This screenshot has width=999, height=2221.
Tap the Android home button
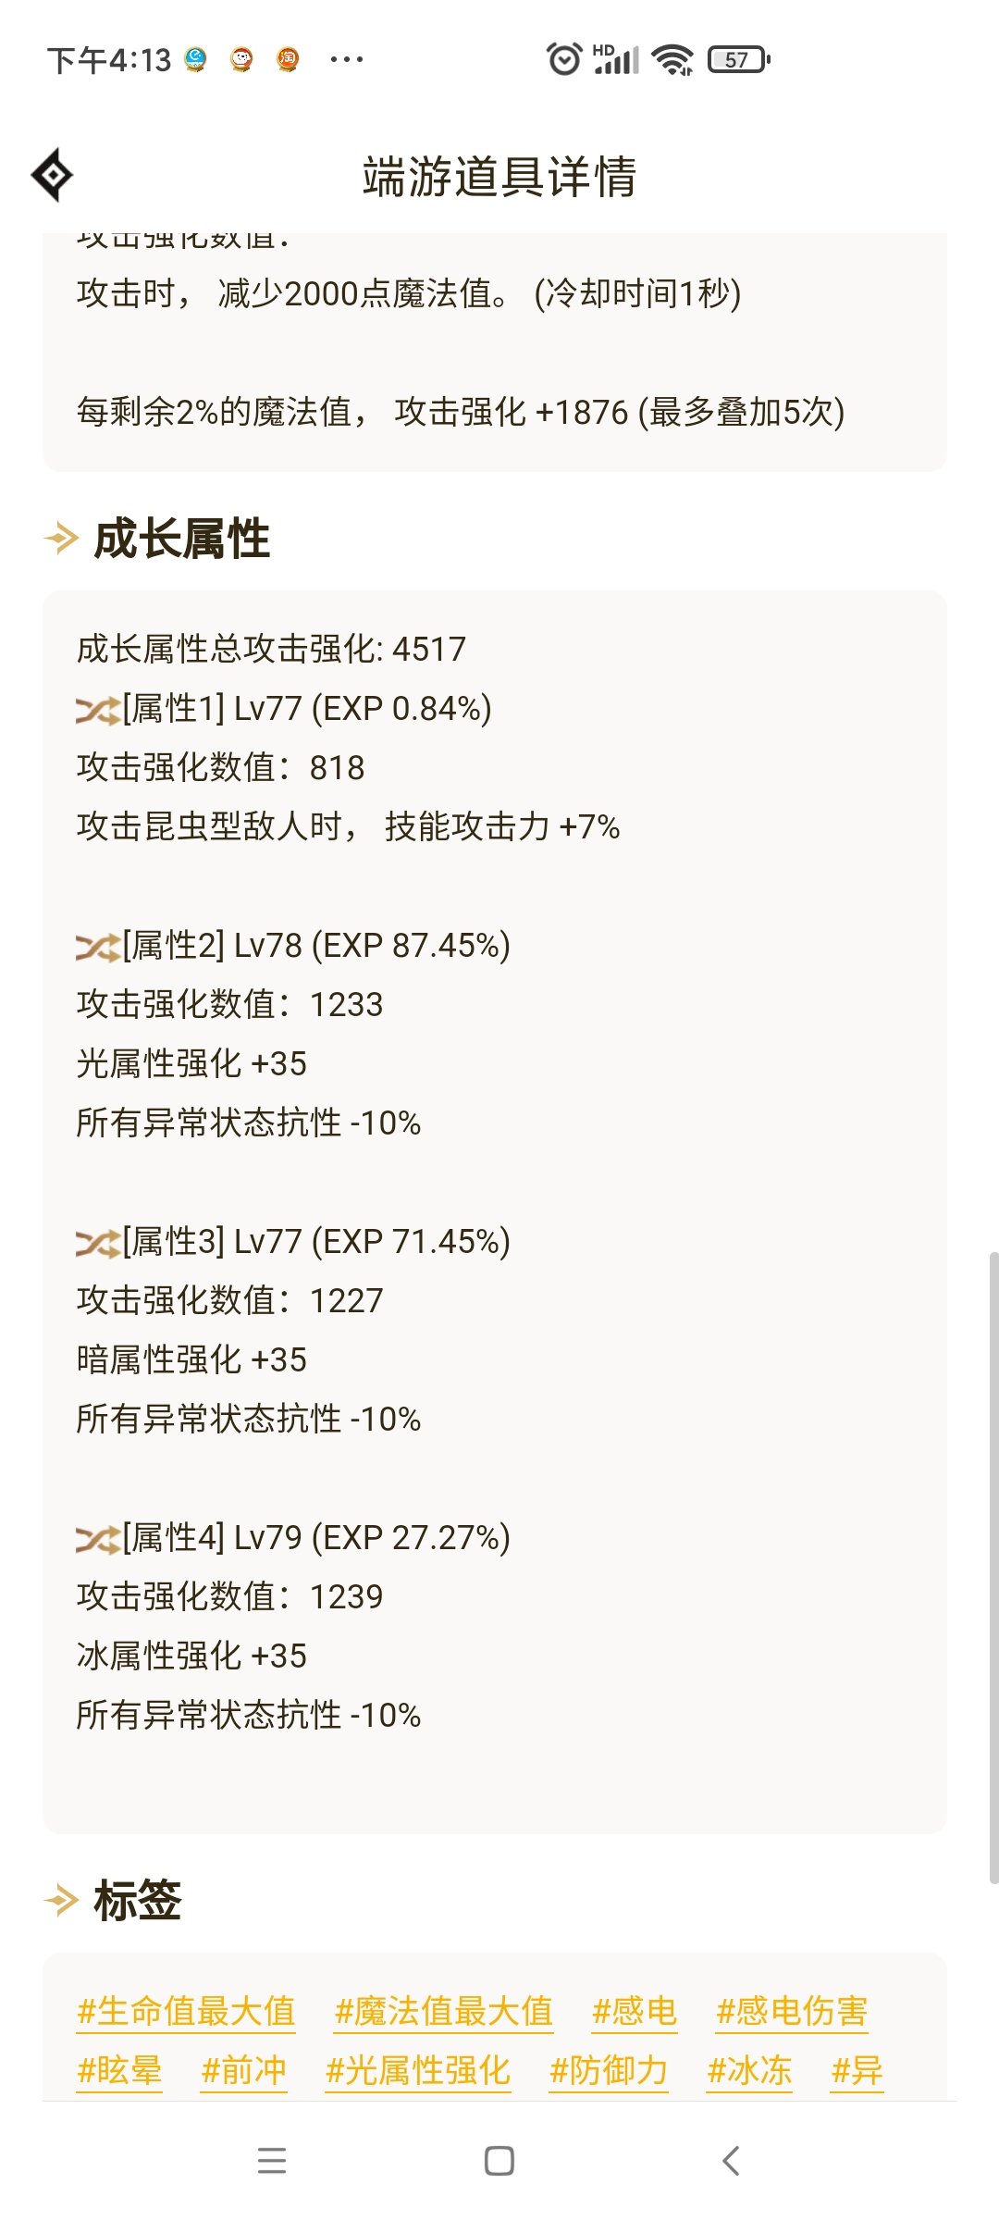pos(499,2161)
